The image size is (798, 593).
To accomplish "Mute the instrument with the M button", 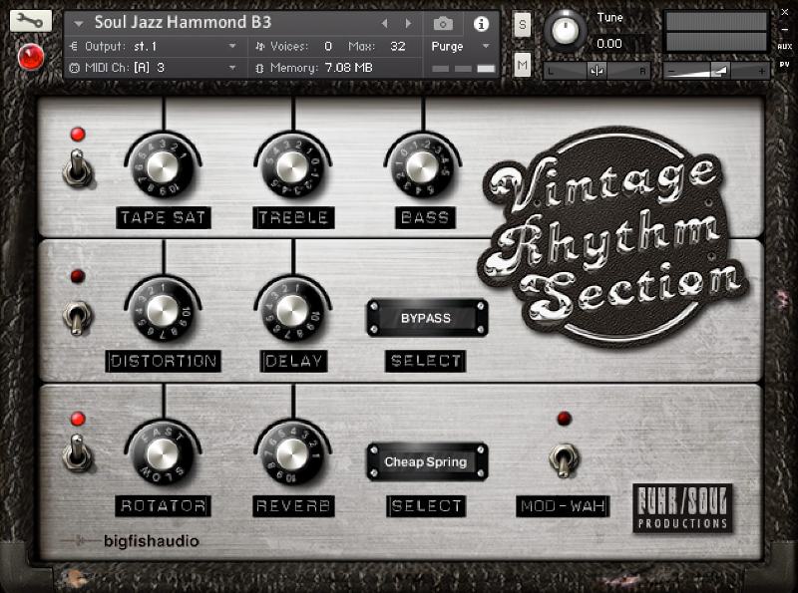I will point(521,62).
